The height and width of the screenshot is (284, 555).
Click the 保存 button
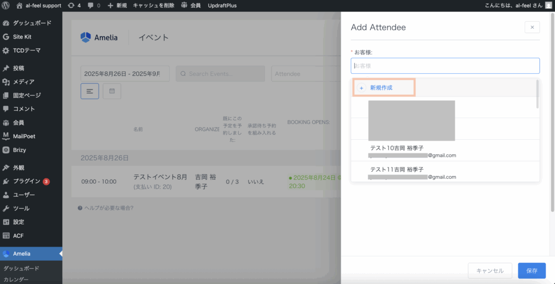(531, 270)
